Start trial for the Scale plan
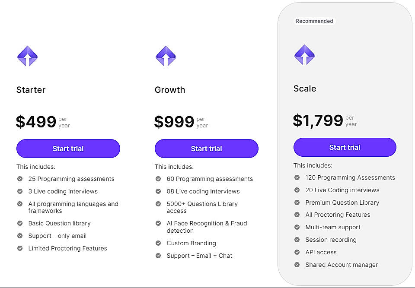The height and width of the screenshot is (288, 415). pyautogui.click(x=345, y=147)
